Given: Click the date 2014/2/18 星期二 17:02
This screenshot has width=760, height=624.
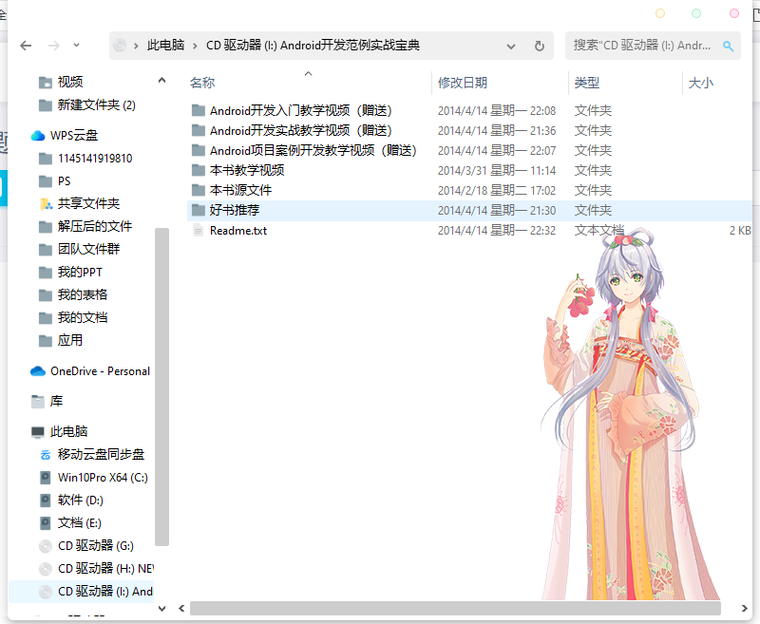Looking at the screenshot, I should coord(496,190).
